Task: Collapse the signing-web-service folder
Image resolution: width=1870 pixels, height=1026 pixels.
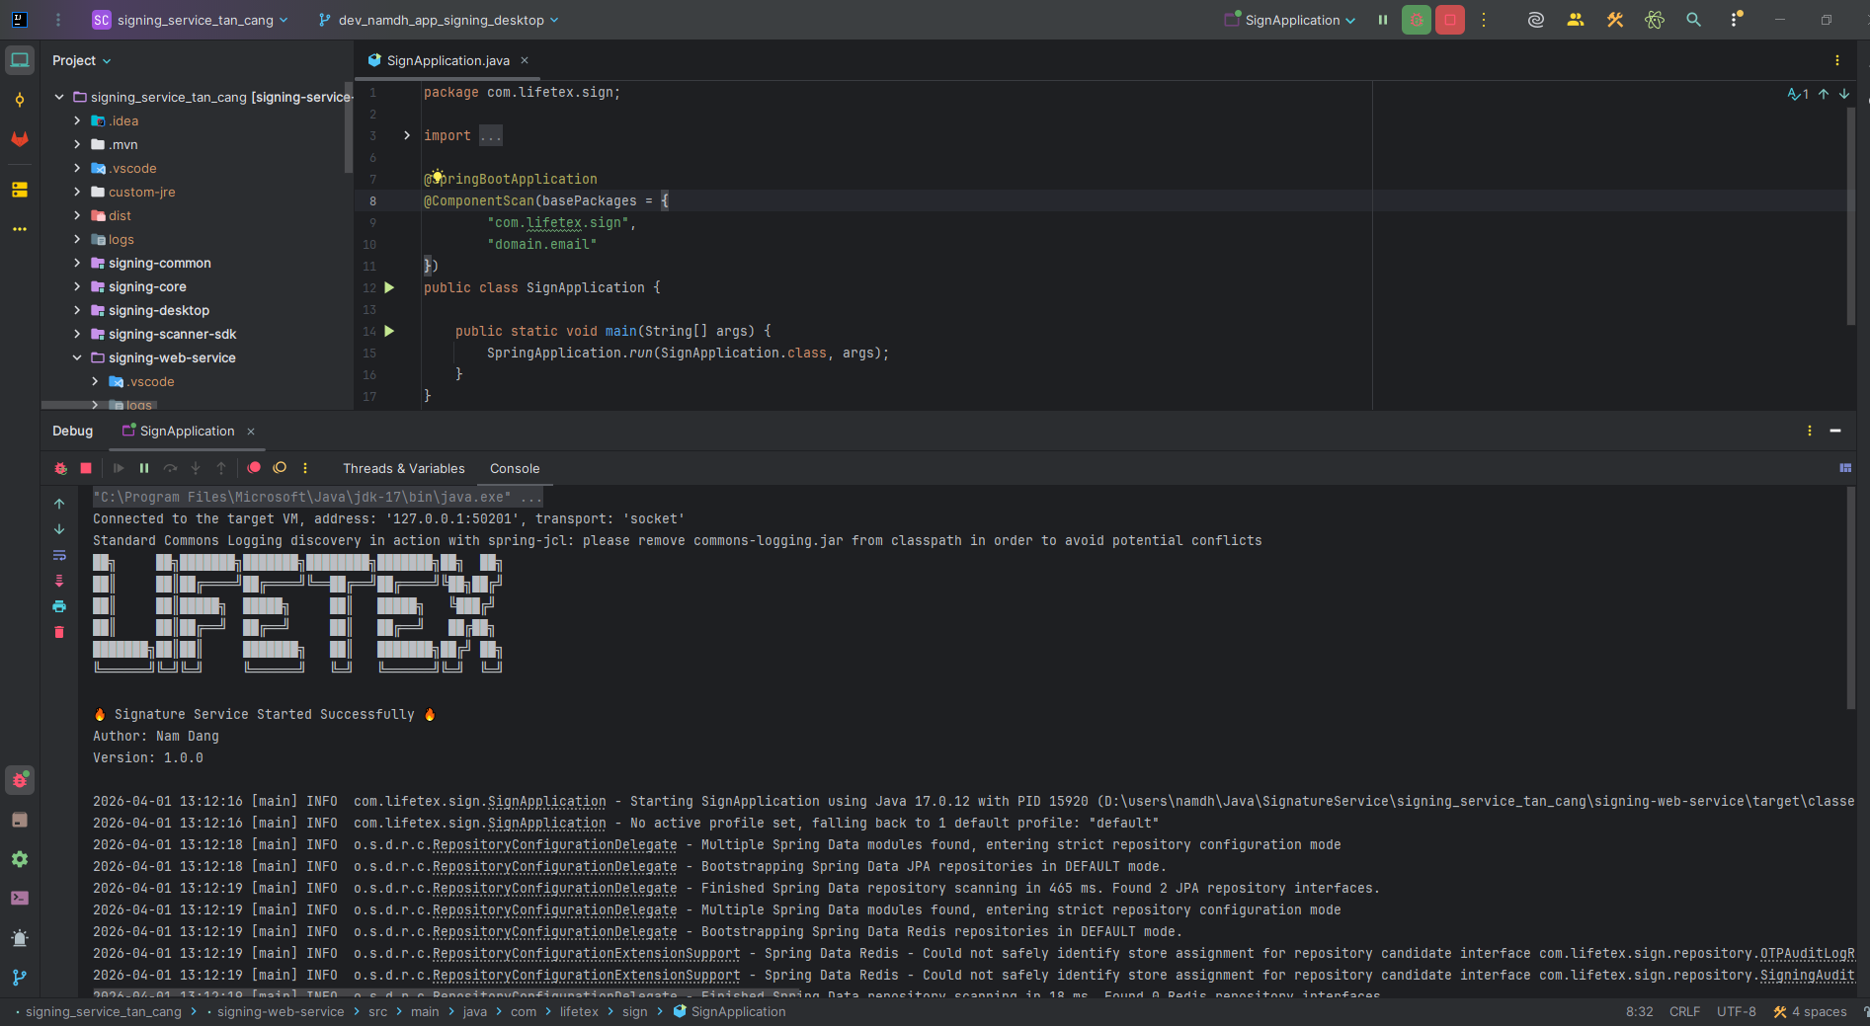Action: [x=77, y=357]
